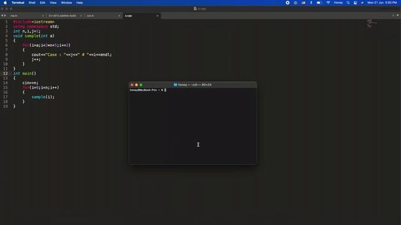Open the Terminal app menu
Screen dimensions: 401x225
[18, 2]
